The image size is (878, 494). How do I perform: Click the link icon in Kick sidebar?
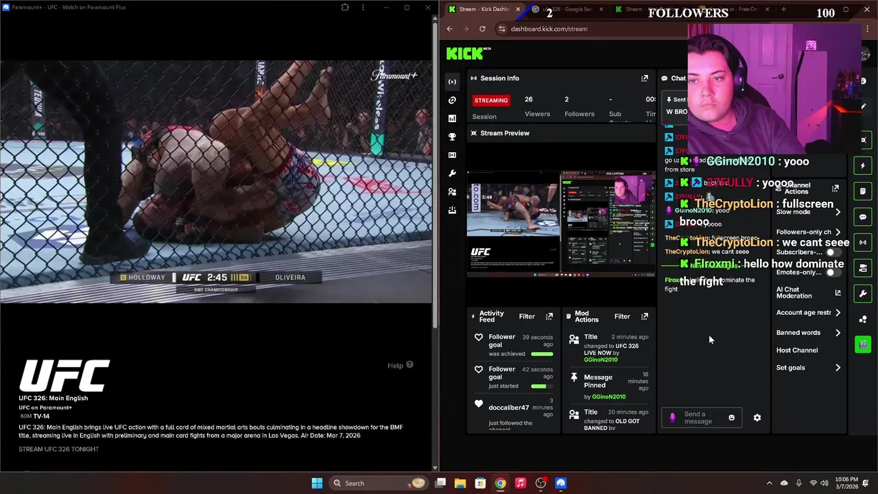pyautogui.click(x=452, y=100)
